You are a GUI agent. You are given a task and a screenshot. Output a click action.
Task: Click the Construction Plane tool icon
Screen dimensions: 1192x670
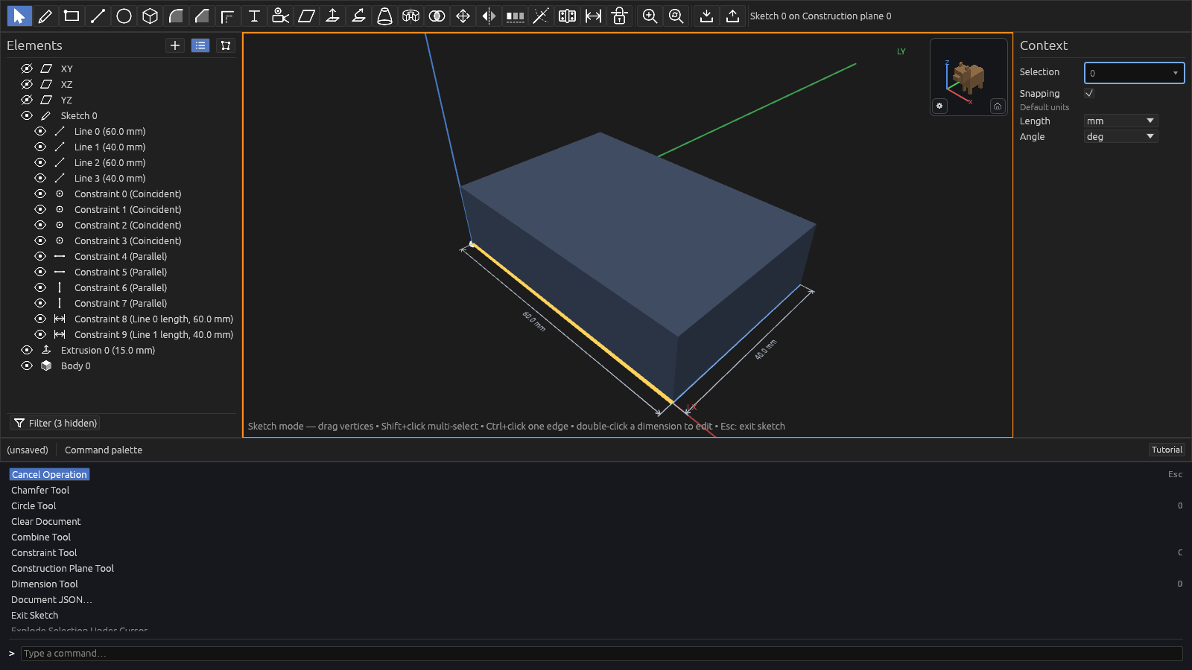306,16
